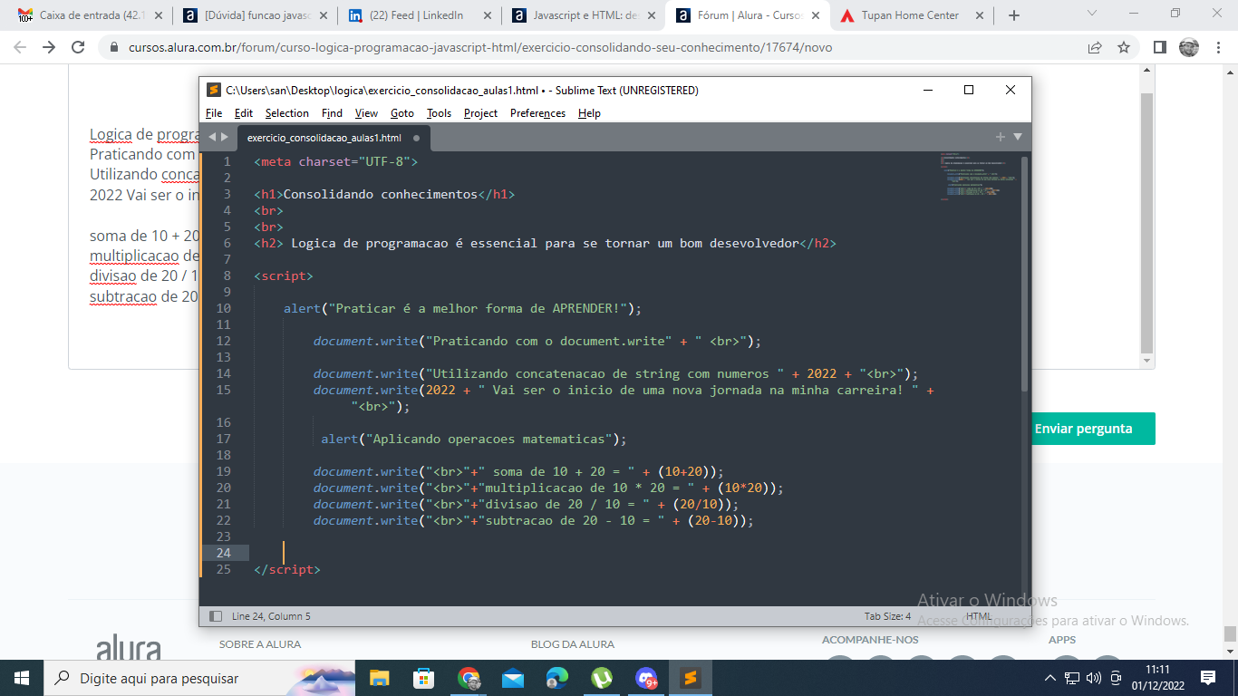This screenshot has height=696, width=1238.
Task: Open the Goto menu
Action: tap(402, 113)
